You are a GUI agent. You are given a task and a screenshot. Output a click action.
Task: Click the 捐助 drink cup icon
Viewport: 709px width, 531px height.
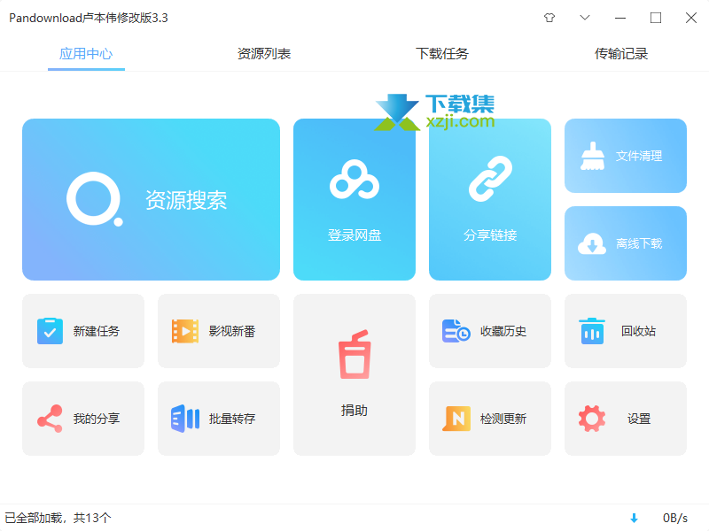pos(354,356)
